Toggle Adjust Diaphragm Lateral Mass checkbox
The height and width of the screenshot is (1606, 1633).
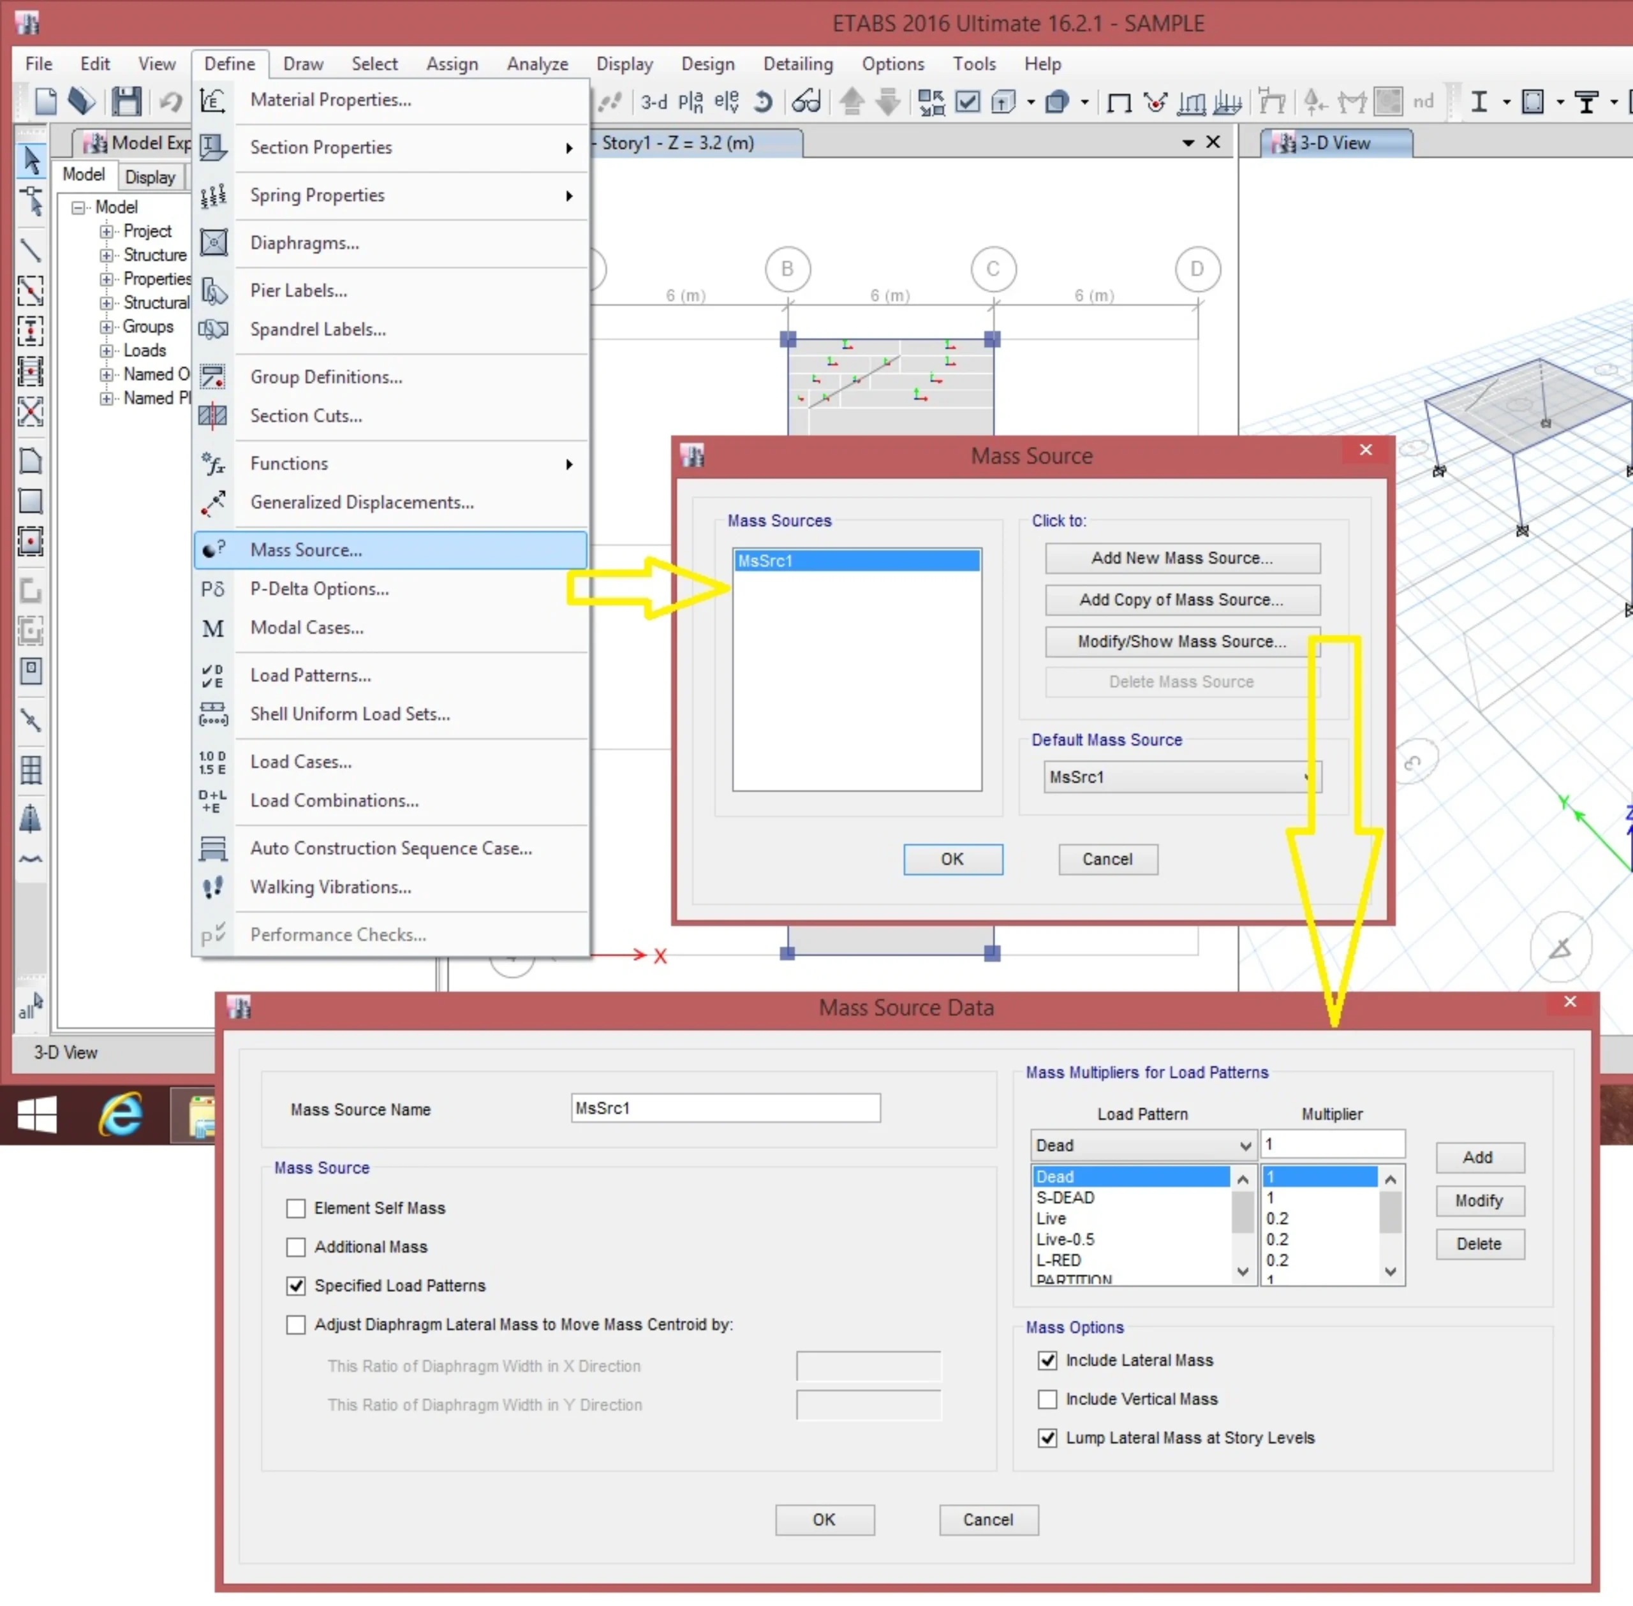[296, 1325]
